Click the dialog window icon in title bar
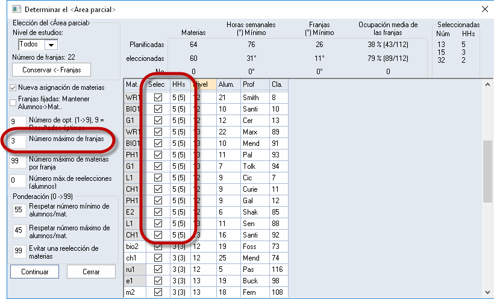The width and height of the screenshot is (494, 299). pyautogui.click(x=16, y=9)
